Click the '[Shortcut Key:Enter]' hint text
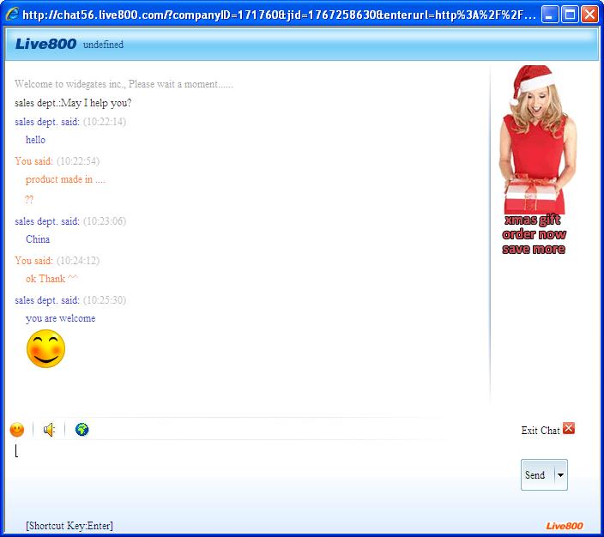 (69, 526)
